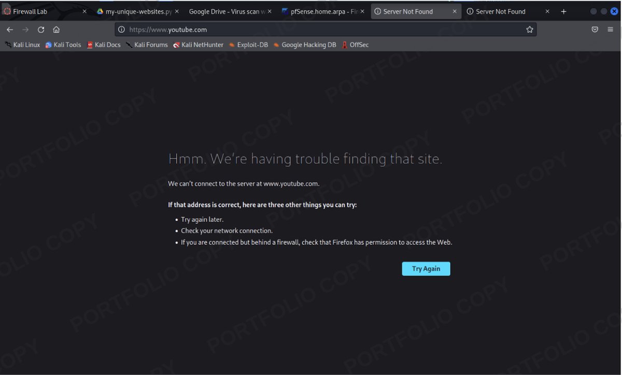The image size is (622, 375).
Task: Open the Firefox hamburger menu
Action: (610, 30)
